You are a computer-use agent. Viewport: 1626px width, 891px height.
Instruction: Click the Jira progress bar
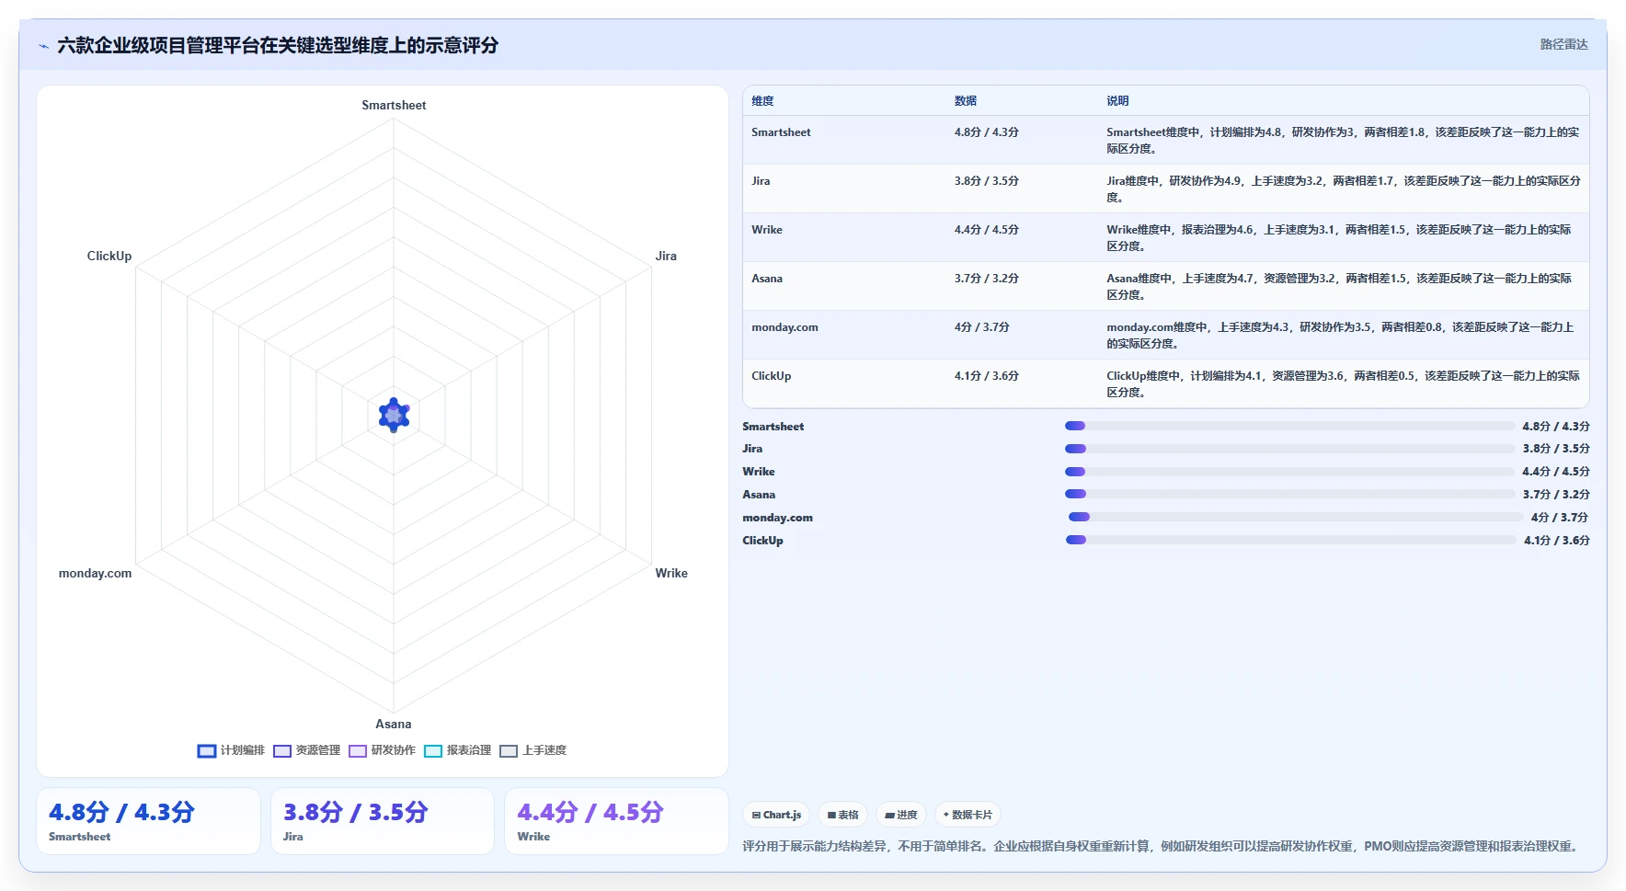coord(1289,449)
